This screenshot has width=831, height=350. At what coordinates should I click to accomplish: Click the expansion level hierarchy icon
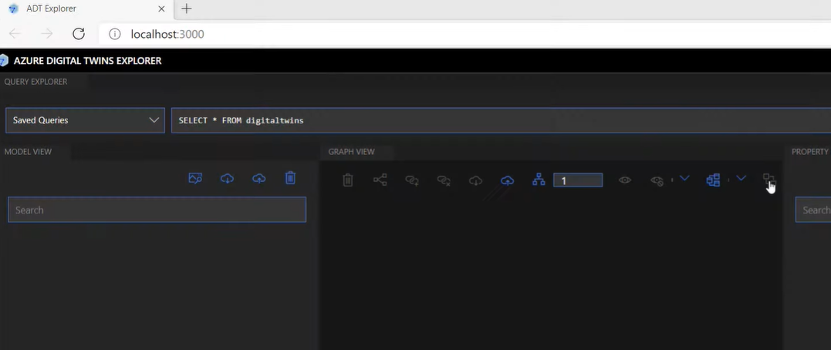[x=539, y=180]
